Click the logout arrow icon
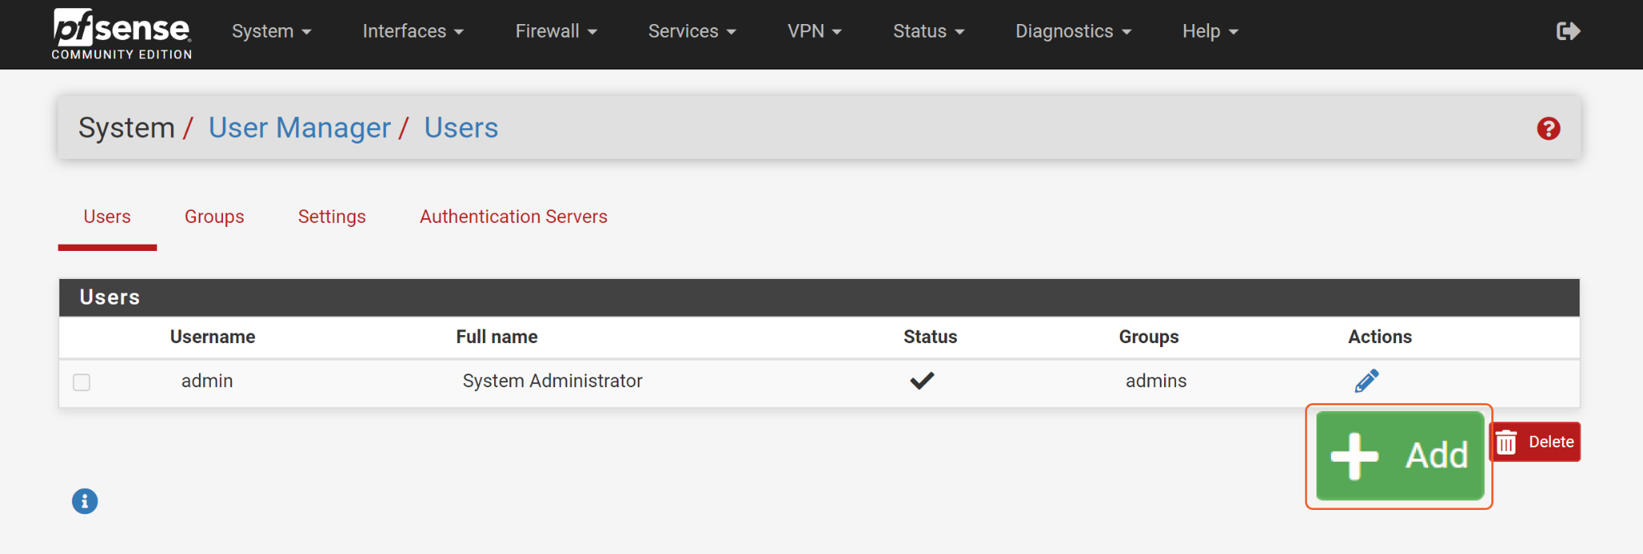Image resolution: width=1643 pixels, height=554 pixels. [1568, 31]
